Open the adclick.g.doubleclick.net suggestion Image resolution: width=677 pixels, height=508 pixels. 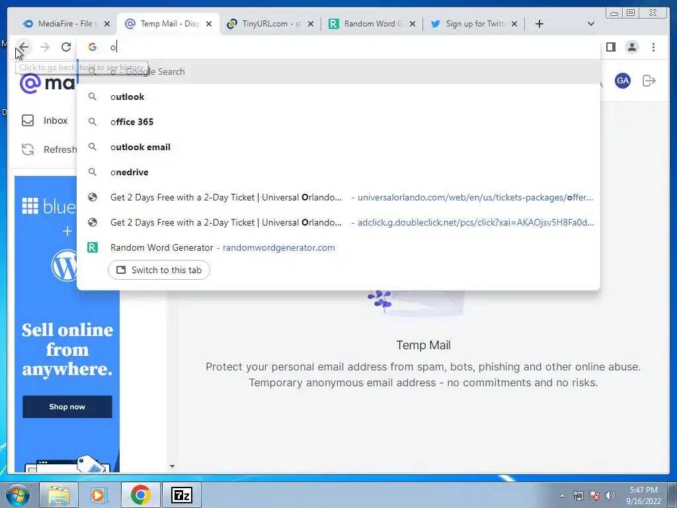pyautogui.click(x=338, y=222)
